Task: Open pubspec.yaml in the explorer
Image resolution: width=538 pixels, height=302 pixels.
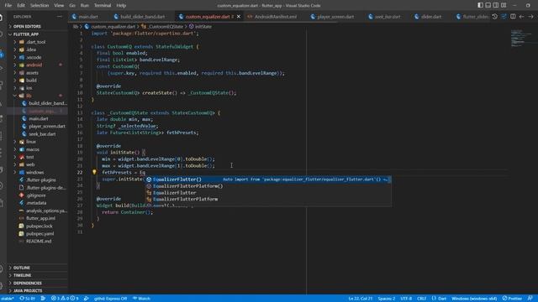Action: pos(40,233)
